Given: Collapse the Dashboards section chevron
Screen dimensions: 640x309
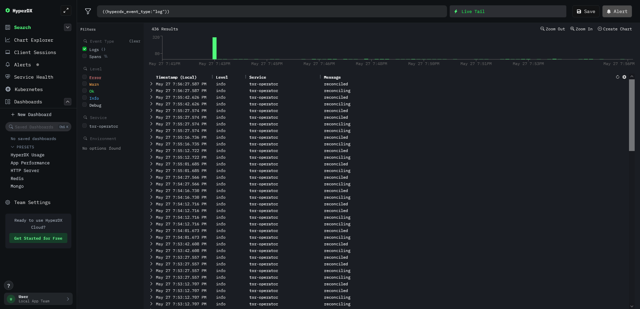Looking at the screenshot, I should [x=68, y=102].
